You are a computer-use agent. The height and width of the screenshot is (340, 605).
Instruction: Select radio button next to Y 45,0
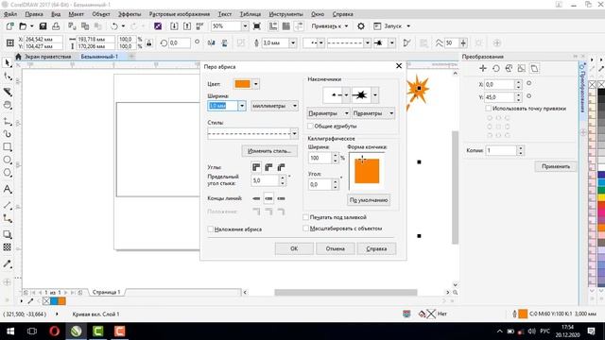coord(529,96)
